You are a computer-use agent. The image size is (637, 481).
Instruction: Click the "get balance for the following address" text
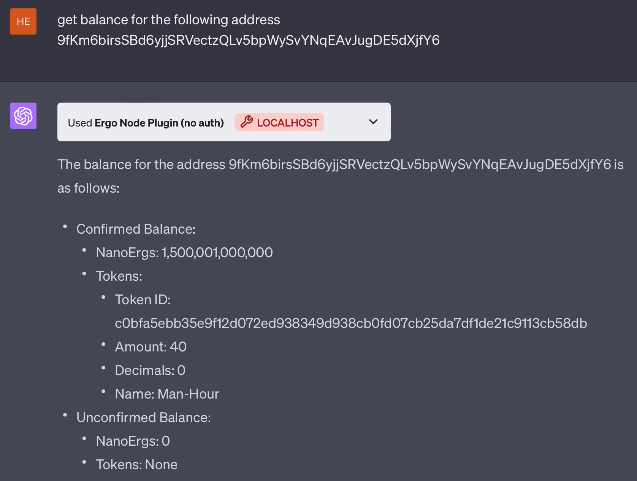pos(168,20)
